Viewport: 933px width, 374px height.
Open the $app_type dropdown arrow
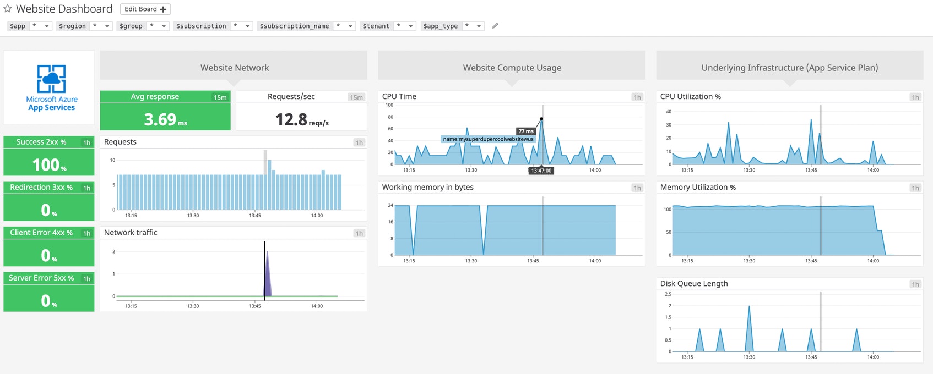coord(479,26)
